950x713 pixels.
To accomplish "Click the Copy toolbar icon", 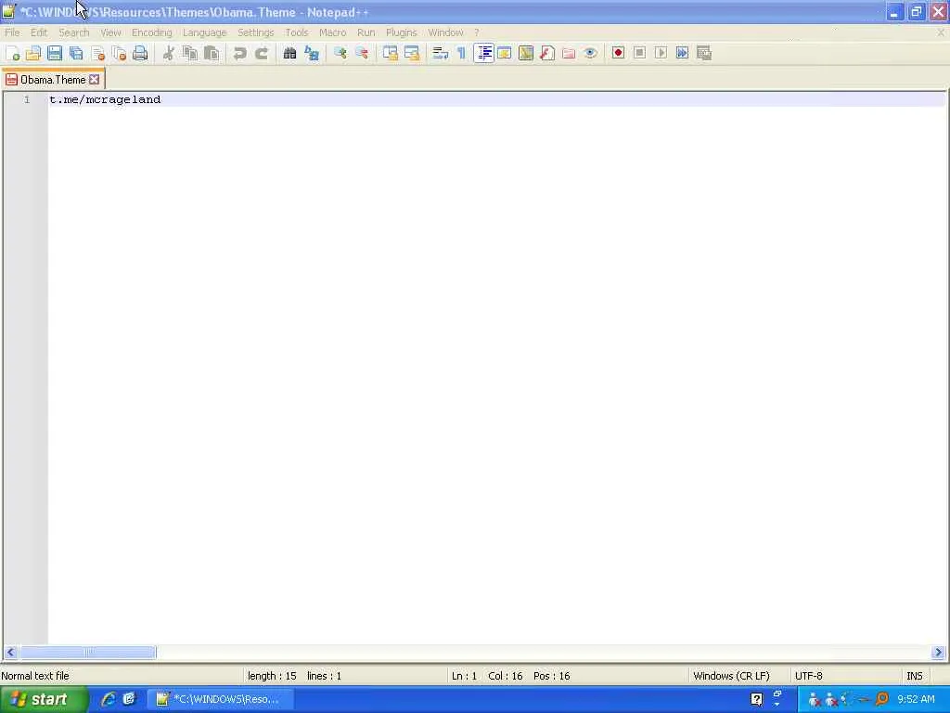I will pos(189,53).
